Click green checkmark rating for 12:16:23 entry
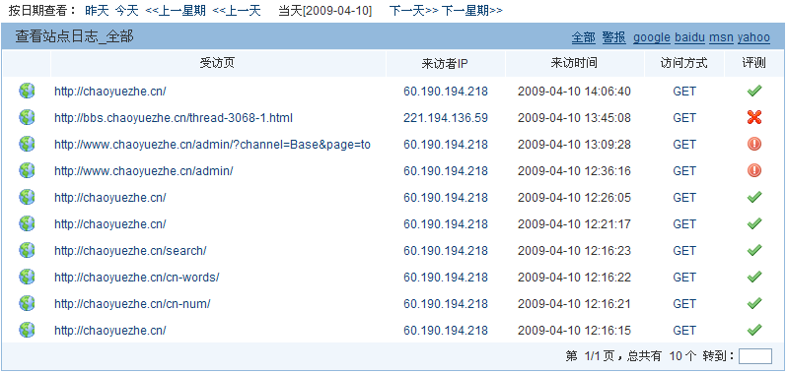Viewport: 787px width, 373px height. tap(753, 250)
